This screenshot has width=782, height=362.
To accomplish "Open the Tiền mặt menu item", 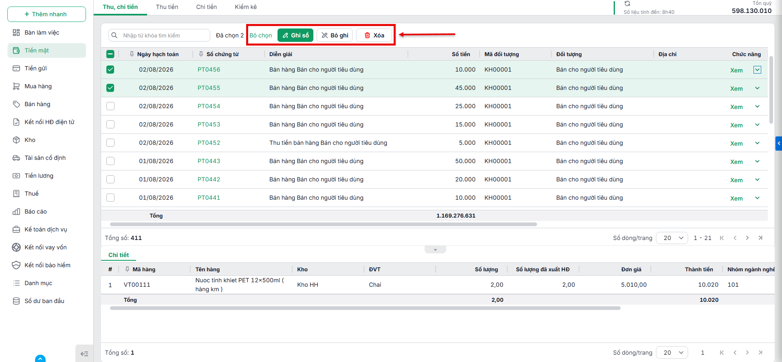I will [x=46, y=50].
